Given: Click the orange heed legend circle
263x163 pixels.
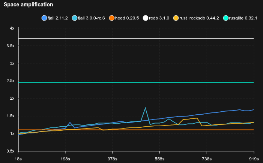Looking at the screenshot, I should tap(112, 18).
